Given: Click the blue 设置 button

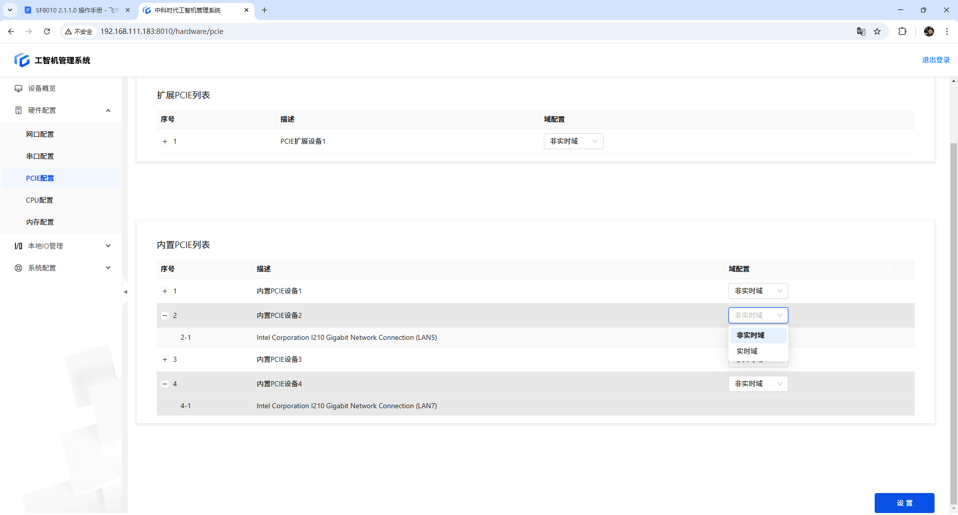Looking at the screenshot, I should 904,503.
